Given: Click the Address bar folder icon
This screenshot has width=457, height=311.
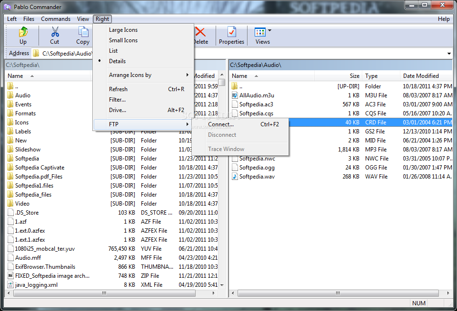Looking at the screenshot, I should click(36, 53).
